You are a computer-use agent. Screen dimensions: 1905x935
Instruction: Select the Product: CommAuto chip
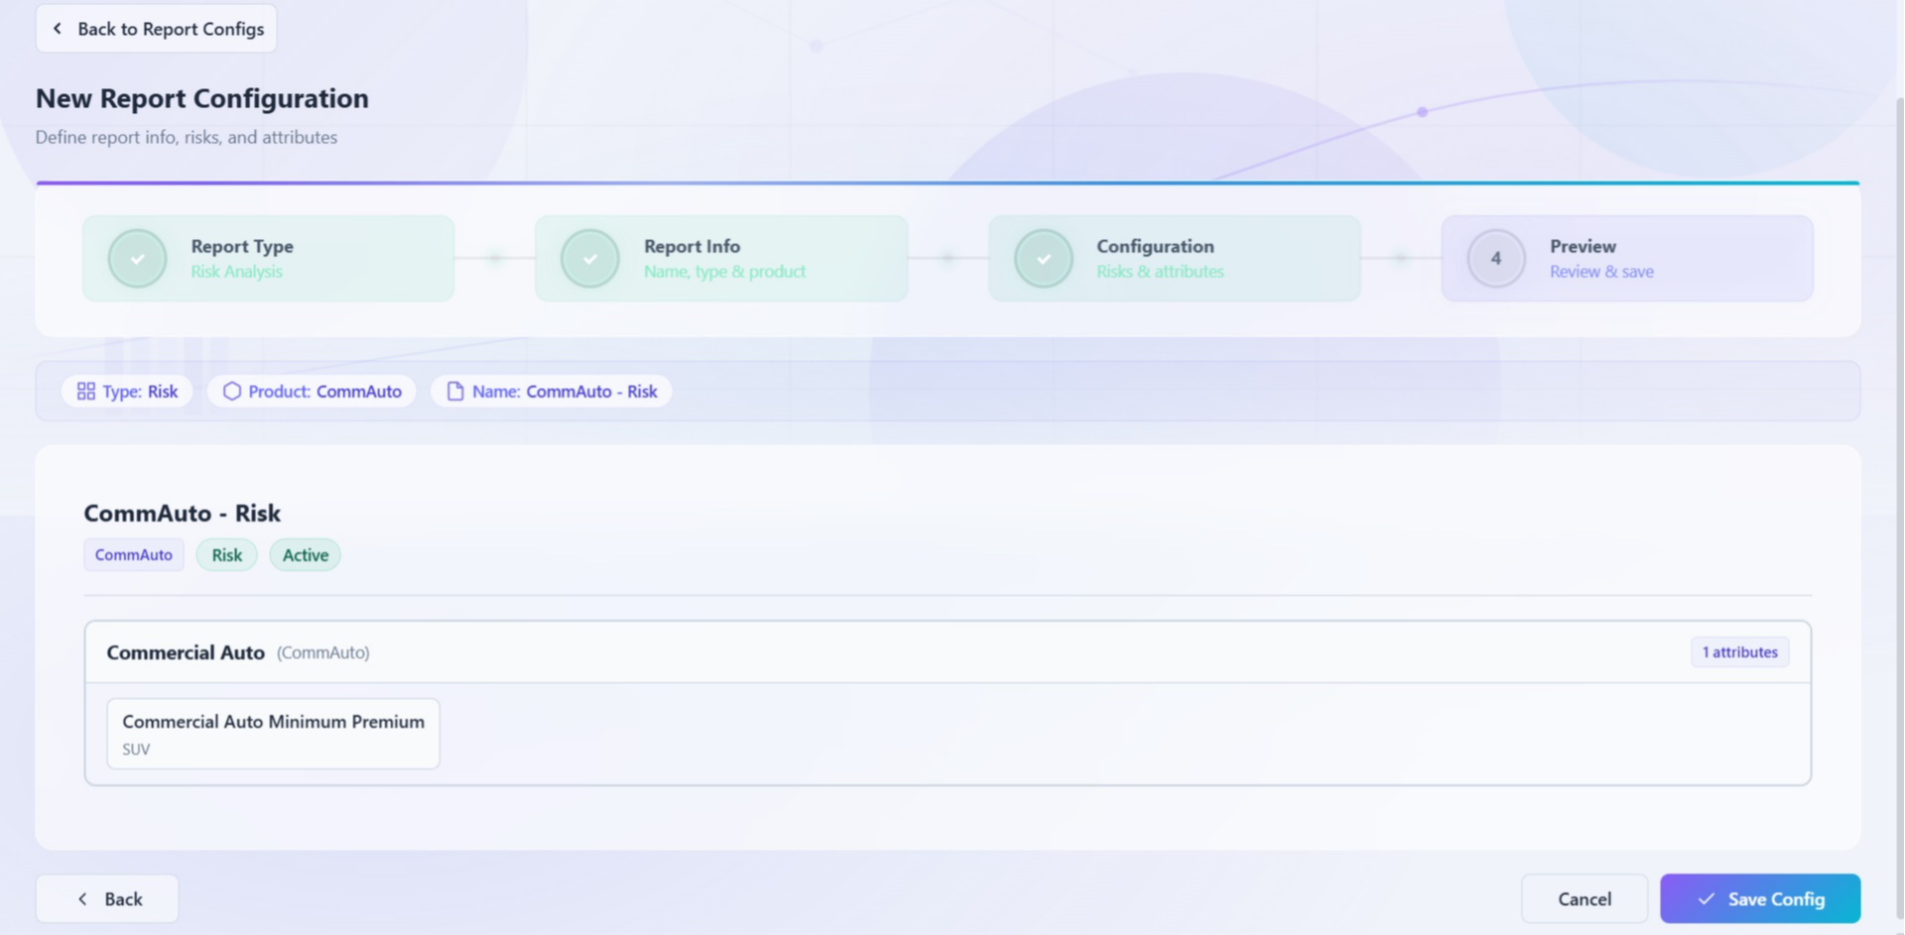pyautogui.click(x=312, y=392)
